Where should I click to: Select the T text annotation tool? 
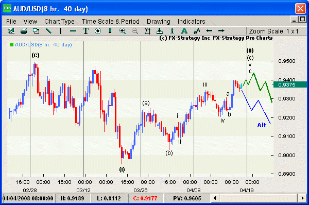coord(85,31)
